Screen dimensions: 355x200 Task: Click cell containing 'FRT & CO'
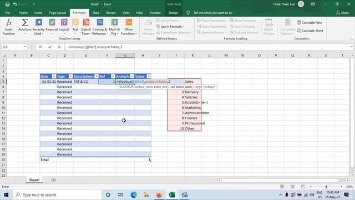[x=86, y=82]
